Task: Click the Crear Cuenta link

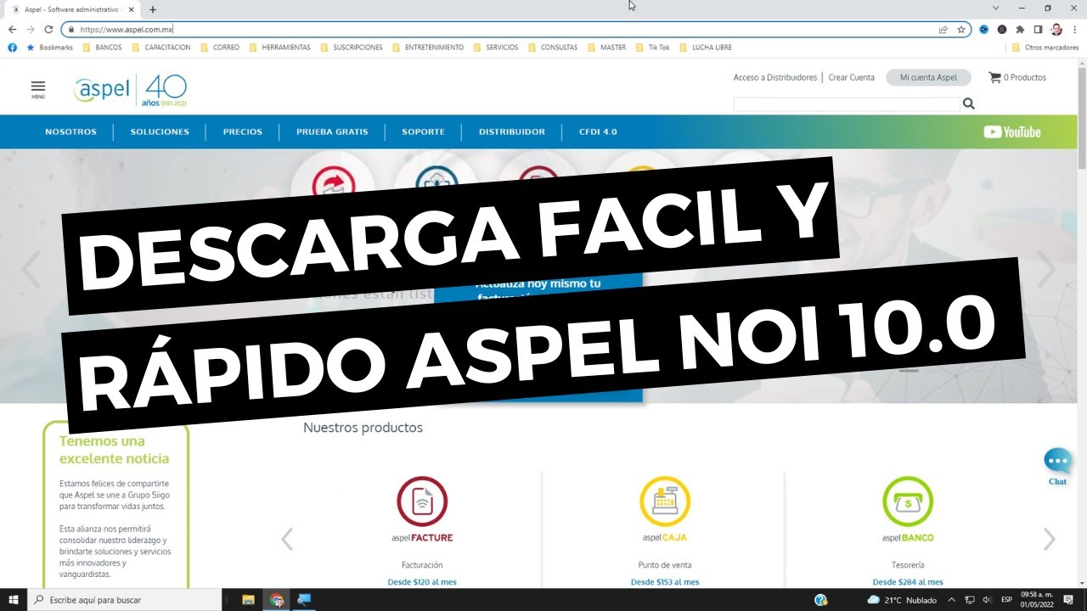Action: [x=851, y=77]
